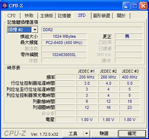Click the Ver. 1.72.0.x32 version text

[44, 134]
